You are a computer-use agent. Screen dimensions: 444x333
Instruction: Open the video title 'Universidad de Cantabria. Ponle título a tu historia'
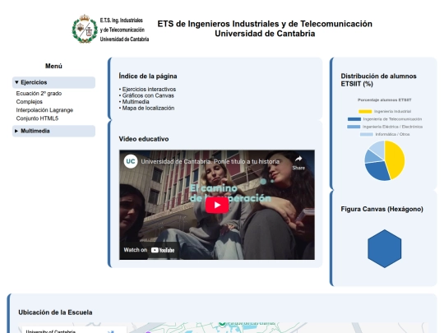point(210,162)
